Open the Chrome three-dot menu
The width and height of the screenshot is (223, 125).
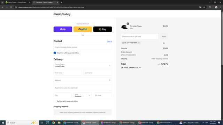click(x=220, y=7)
